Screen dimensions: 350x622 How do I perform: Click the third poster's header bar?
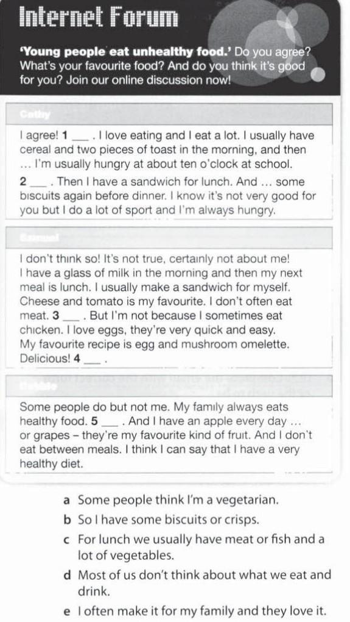pos(169,386)
